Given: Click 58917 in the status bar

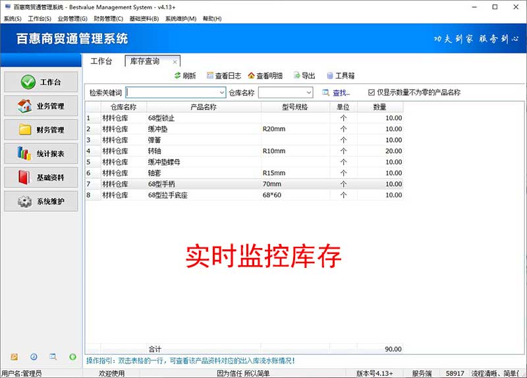Looking at the screenshot, I should click(x=455, y=373).
